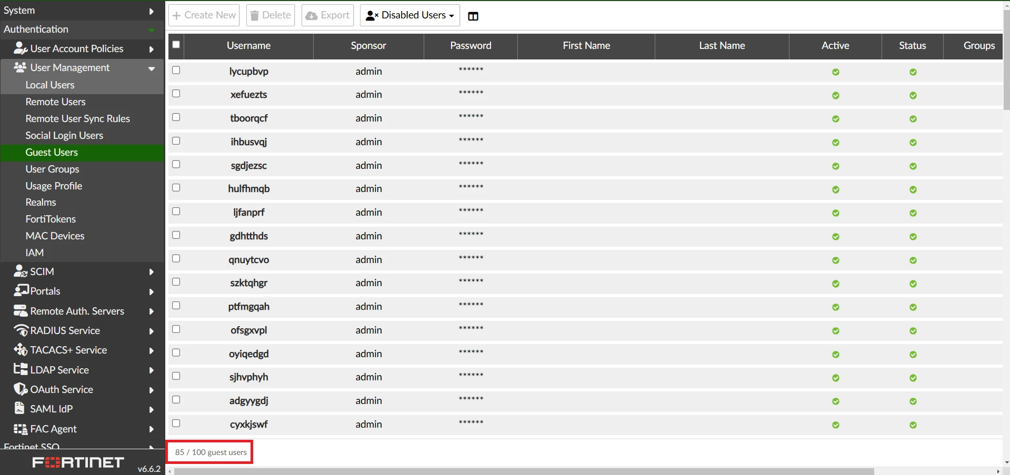
Task: Expand User Account Policies arrow
Action: (x=152, y=49)
